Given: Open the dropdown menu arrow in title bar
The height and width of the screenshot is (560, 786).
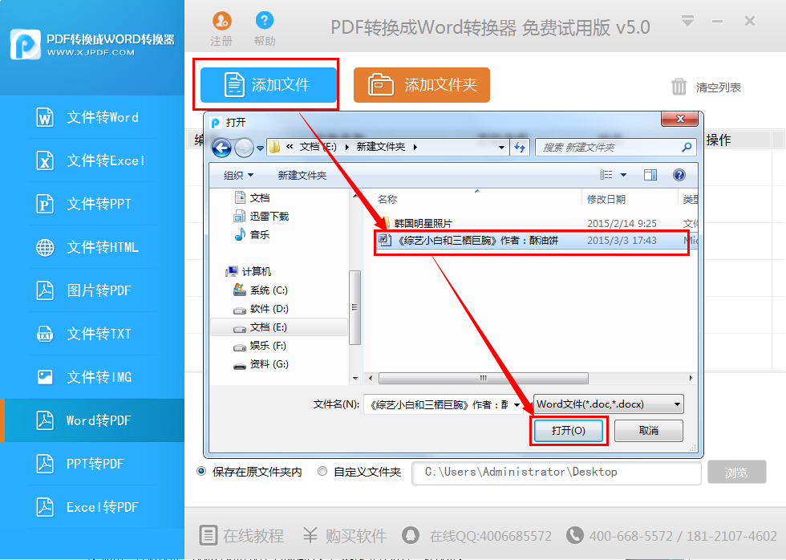Looking at the screenshot, I should click(x=687, y=21).
